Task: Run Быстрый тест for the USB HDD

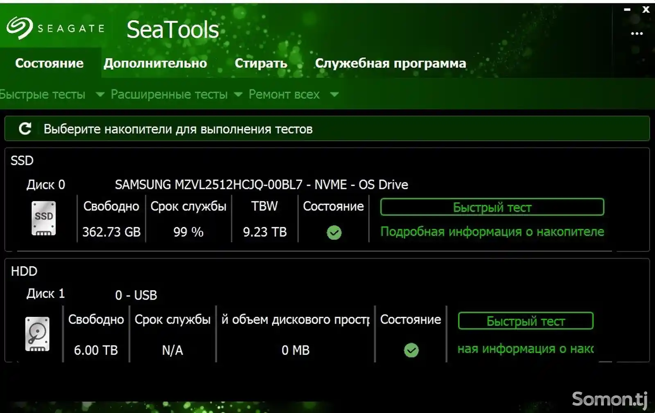Action: tap(526, 321)
